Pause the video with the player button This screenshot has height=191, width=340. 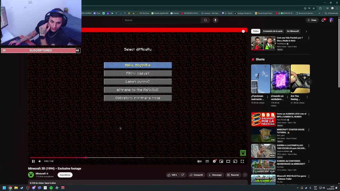pyautogui.click(x=33, y=161)
